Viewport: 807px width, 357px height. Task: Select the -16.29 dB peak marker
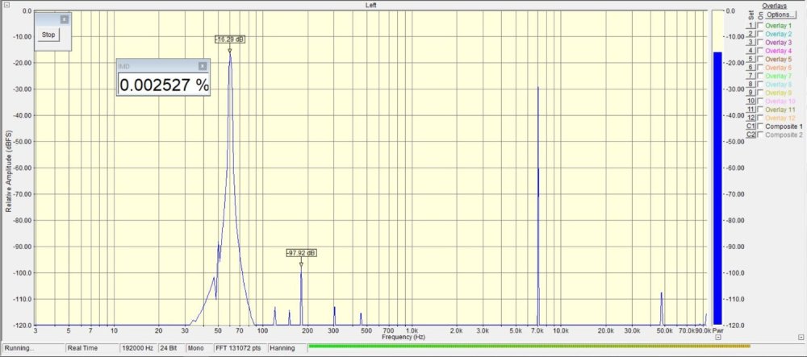click(229, 39)
